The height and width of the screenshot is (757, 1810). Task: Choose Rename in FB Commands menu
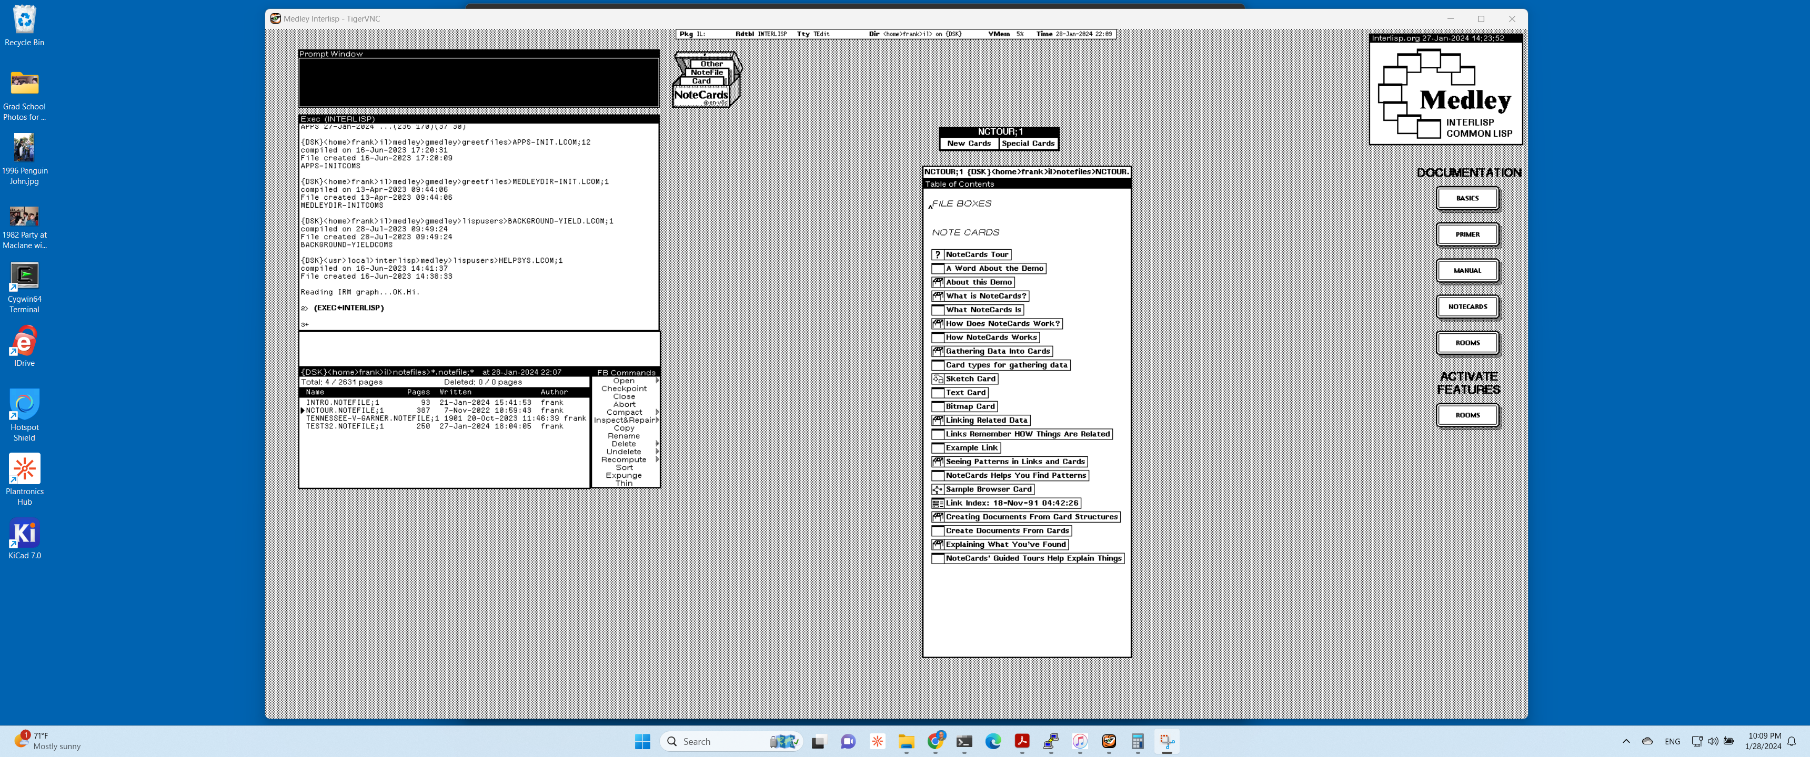click(624, 436)
